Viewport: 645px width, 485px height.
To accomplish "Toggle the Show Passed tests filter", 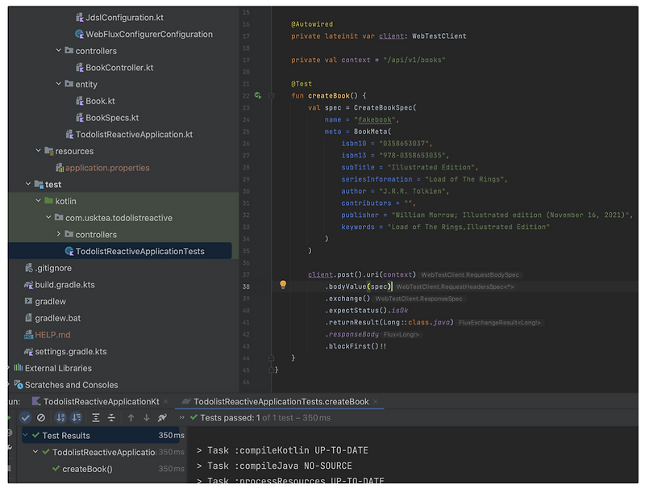I will [x=26, y=418].
